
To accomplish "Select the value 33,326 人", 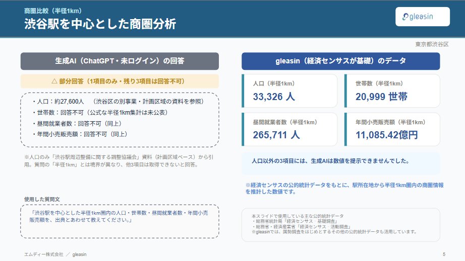I will [x=274, y=97].
